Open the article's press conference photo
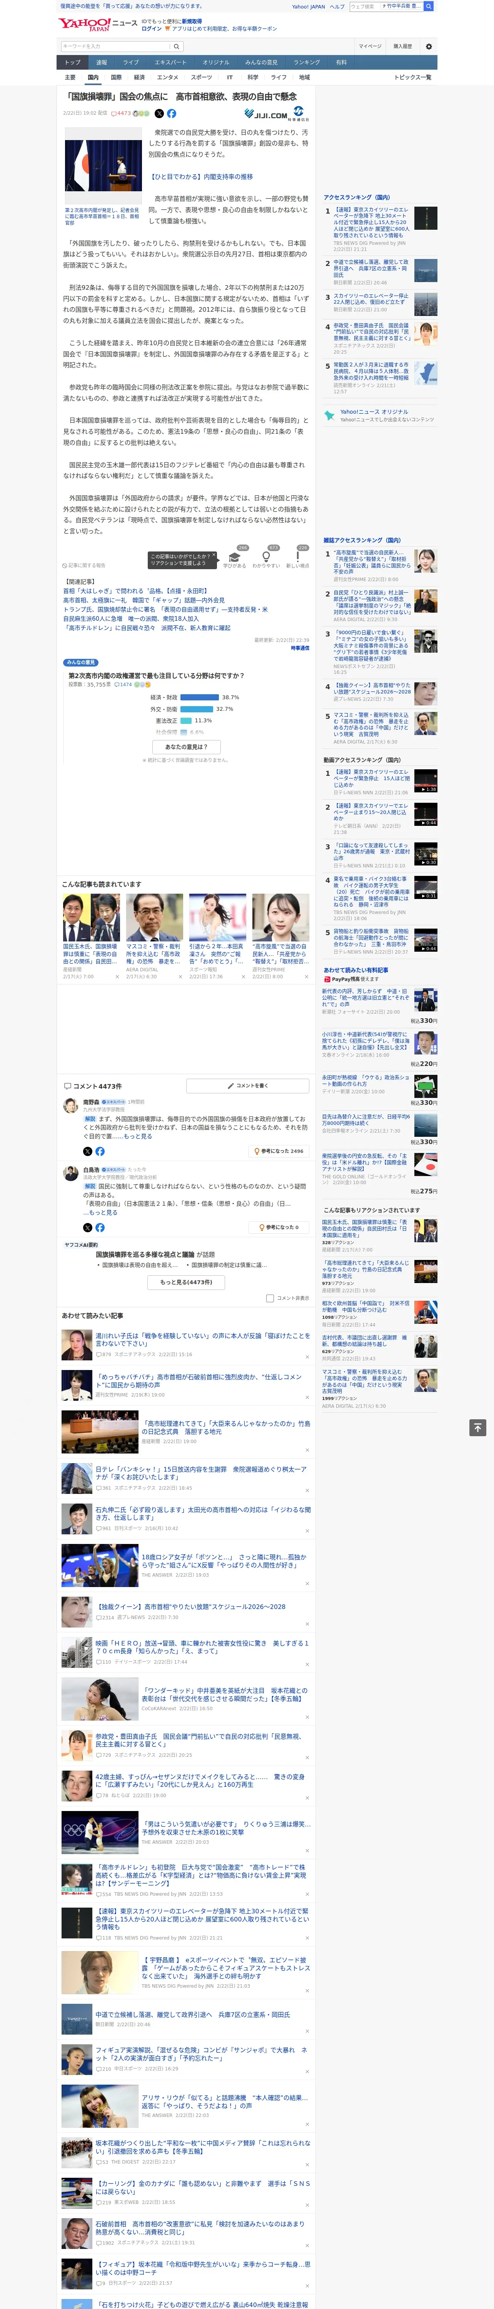This screenshot has width=494, height=2309. [x=102, y=166]
